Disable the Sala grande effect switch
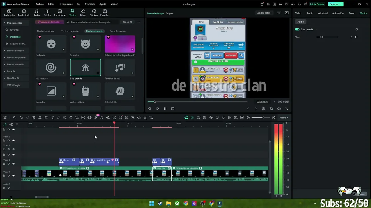 (297, 29)
